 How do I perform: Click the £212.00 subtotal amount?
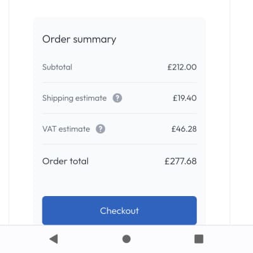point(182,67)
